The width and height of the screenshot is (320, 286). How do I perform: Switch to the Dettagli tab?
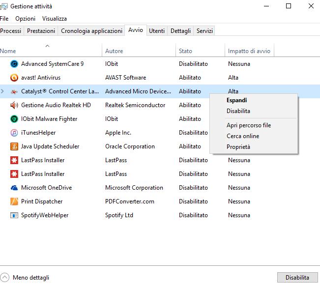coord(180,31)
